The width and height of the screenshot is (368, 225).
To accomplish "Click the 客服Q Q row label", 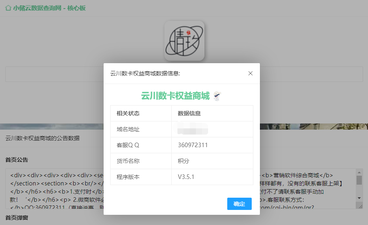I will [x=128, y=145].
